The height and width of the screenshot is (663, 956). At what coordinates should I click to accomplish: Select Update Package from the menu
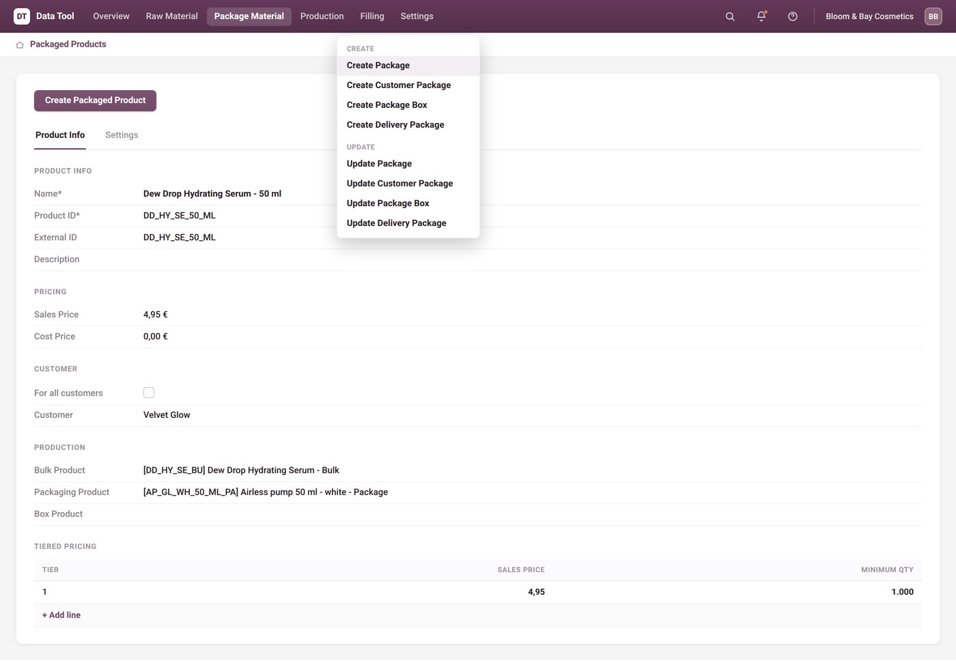coord(408,164)
